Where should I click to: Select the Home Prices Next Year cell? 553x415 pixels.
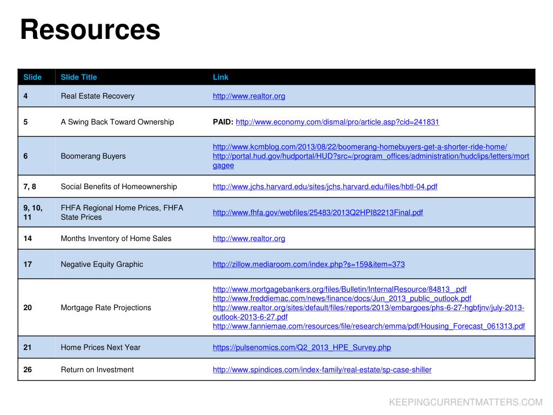[132, 347]
